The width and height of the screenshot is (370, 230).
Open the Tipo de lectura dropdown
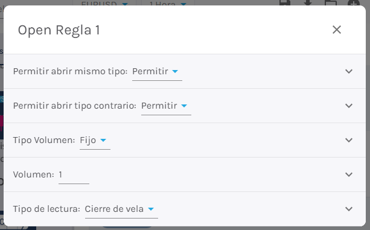pos(121,209)
